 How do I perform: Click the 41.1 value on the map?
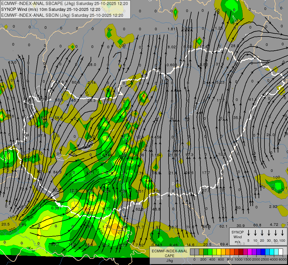[252, 100]
